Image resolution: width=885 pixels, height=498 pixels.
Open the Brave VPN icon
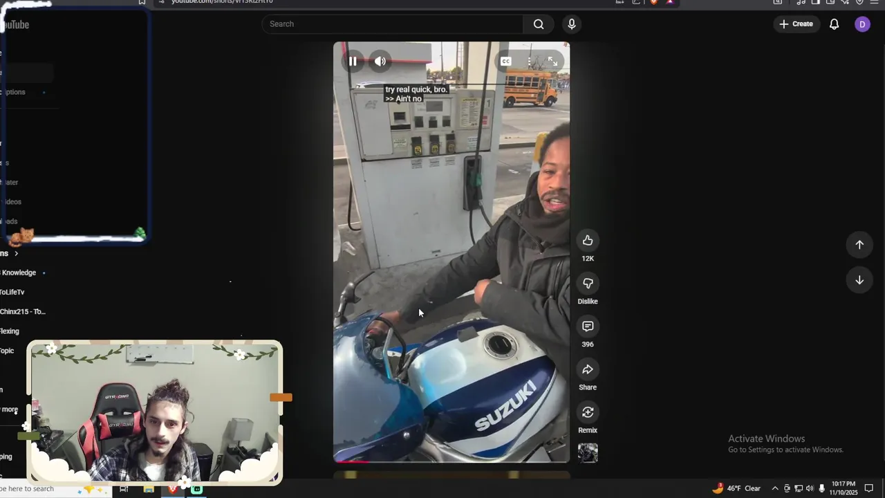[x=859, y=2]
